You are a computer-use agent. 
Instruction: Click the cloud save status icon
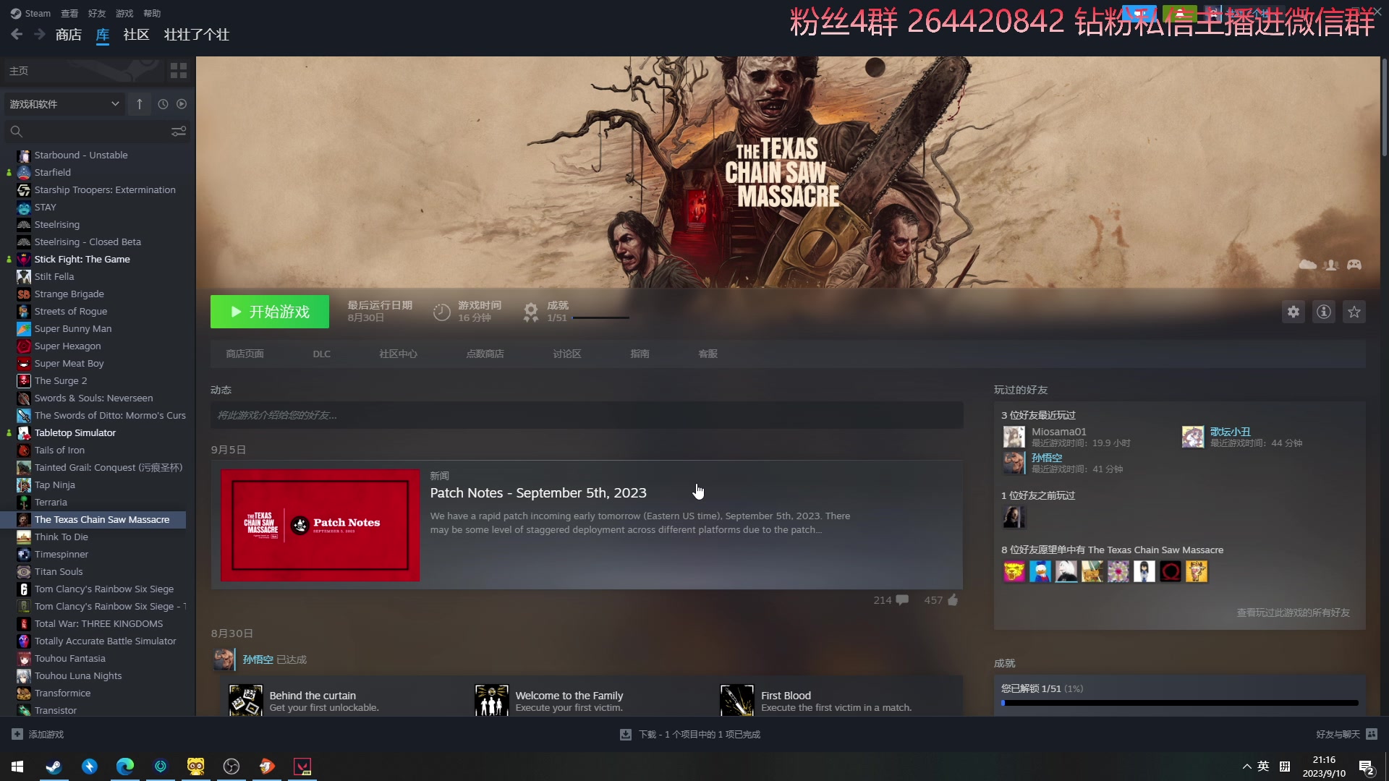(x=1307, y=265)
